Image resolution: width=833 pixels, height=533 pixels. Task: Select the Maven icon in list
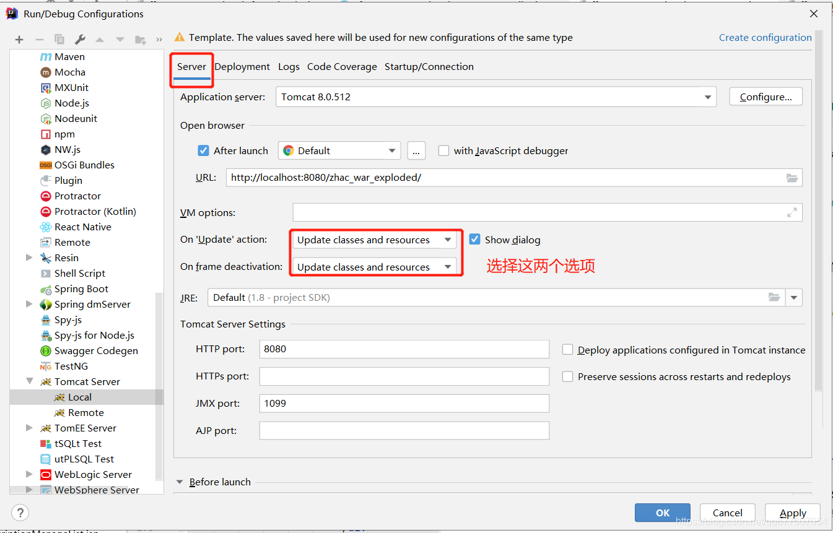[46, 56]
